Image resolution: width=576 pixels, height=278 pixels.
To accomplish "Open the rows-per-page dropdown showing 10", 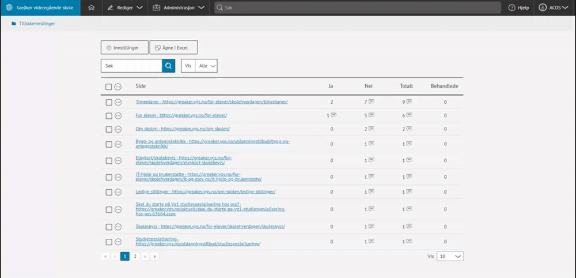I will 450,256.
